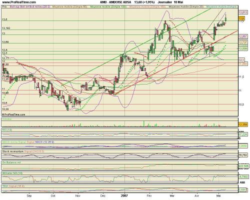Click the 76,782 stochastic value tag
250x200 pixels.
click(x=243, y=155)
